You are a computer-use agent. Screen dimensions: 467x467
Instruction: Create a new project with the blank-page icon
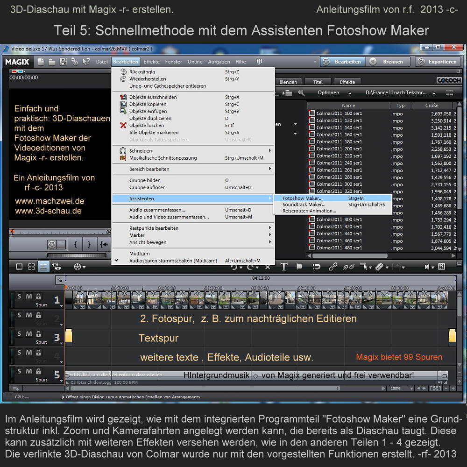point(41,62)
